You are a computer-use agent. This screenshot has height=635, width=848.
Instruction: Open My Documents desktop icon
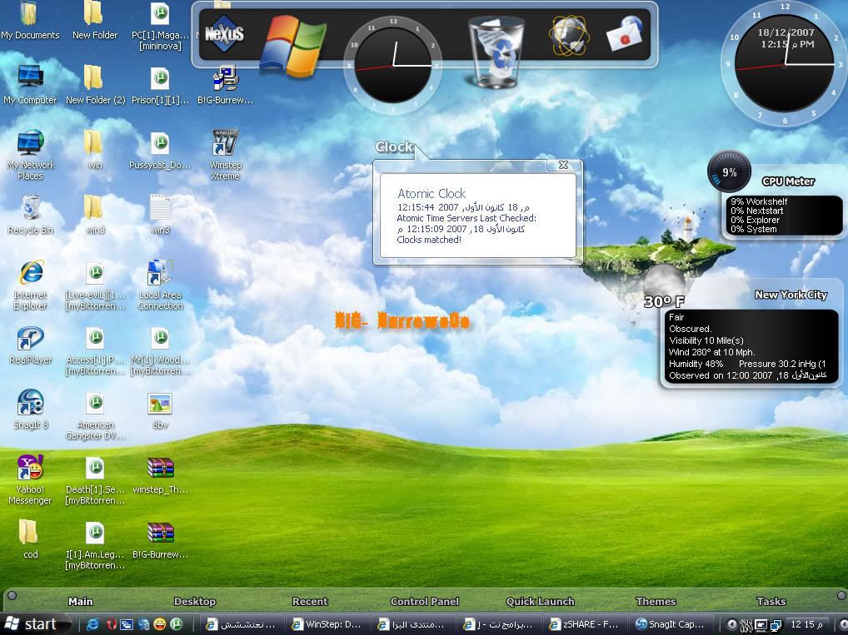coord(30,21)
